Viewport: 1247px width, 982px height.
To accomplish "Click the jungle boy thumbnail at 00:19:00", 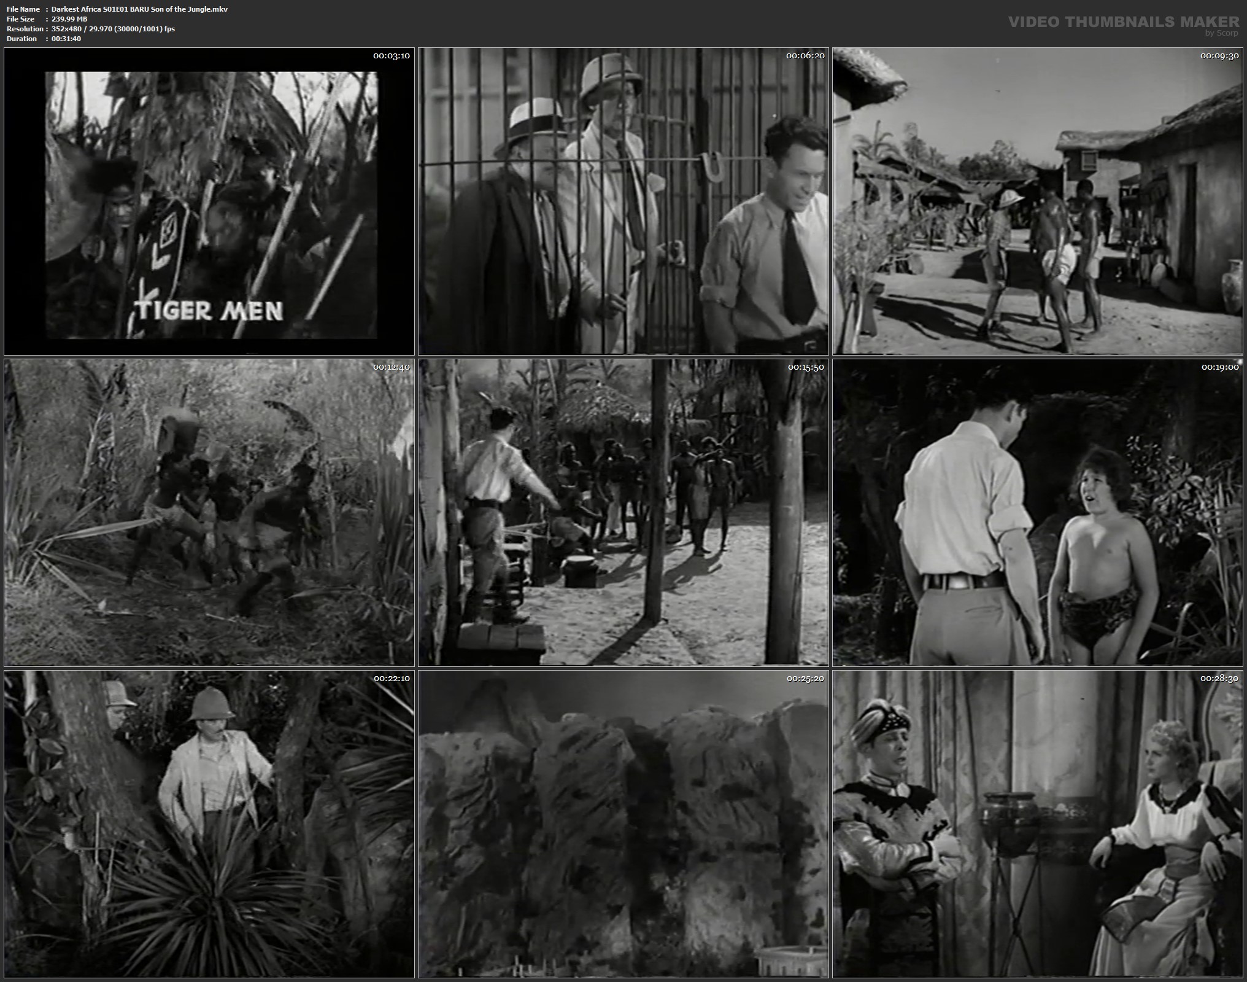I will click(x=1037, y=513).
